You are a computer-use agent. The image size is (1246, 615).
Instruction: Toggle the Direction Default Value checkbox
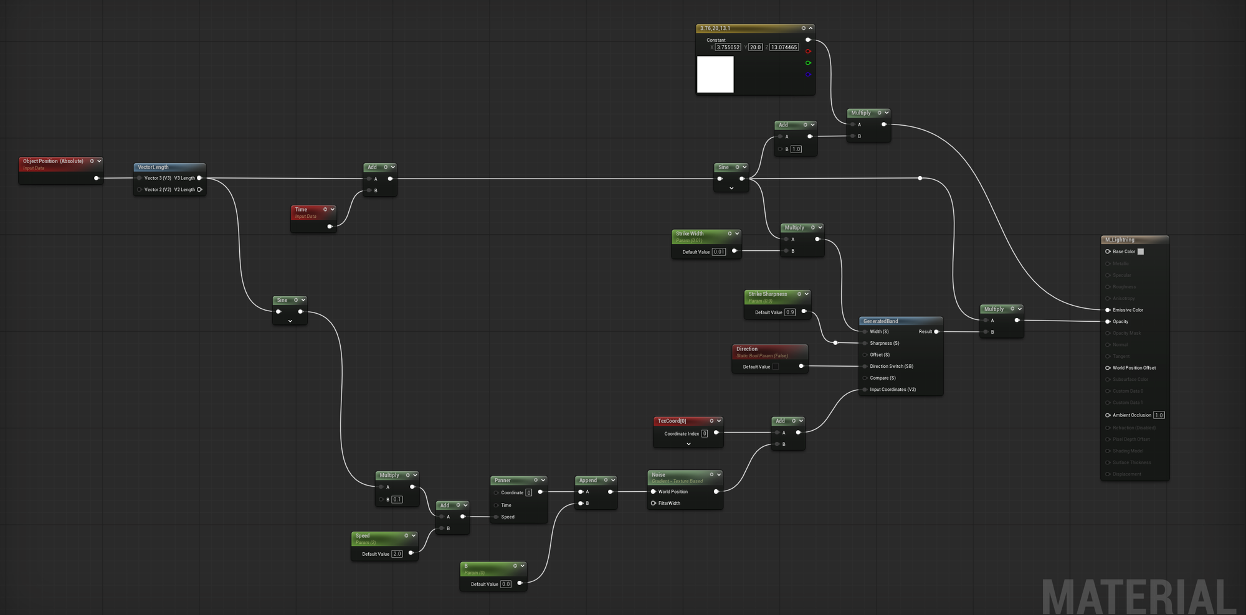776,367
